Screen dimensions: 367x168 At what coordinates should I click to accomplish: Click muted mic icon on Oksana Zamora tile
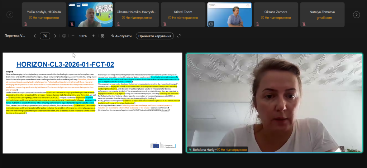tap(257, 24)
